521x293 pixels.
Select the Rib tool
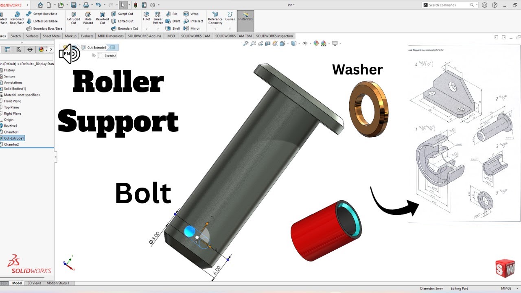(x=171, y=14)
